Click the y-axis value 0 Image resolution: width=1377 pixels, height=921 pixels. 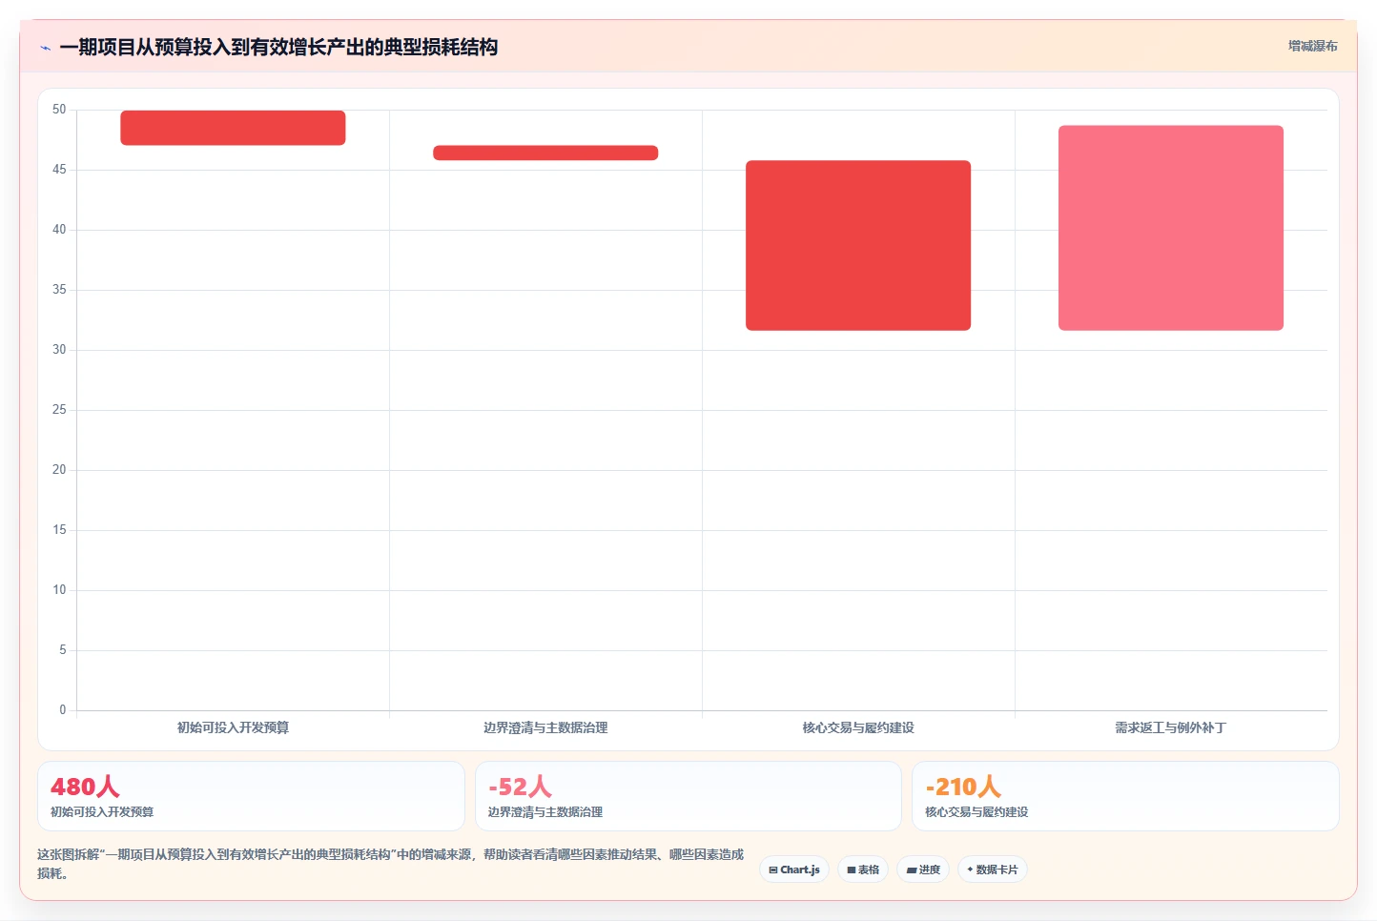tap(63, 710)
